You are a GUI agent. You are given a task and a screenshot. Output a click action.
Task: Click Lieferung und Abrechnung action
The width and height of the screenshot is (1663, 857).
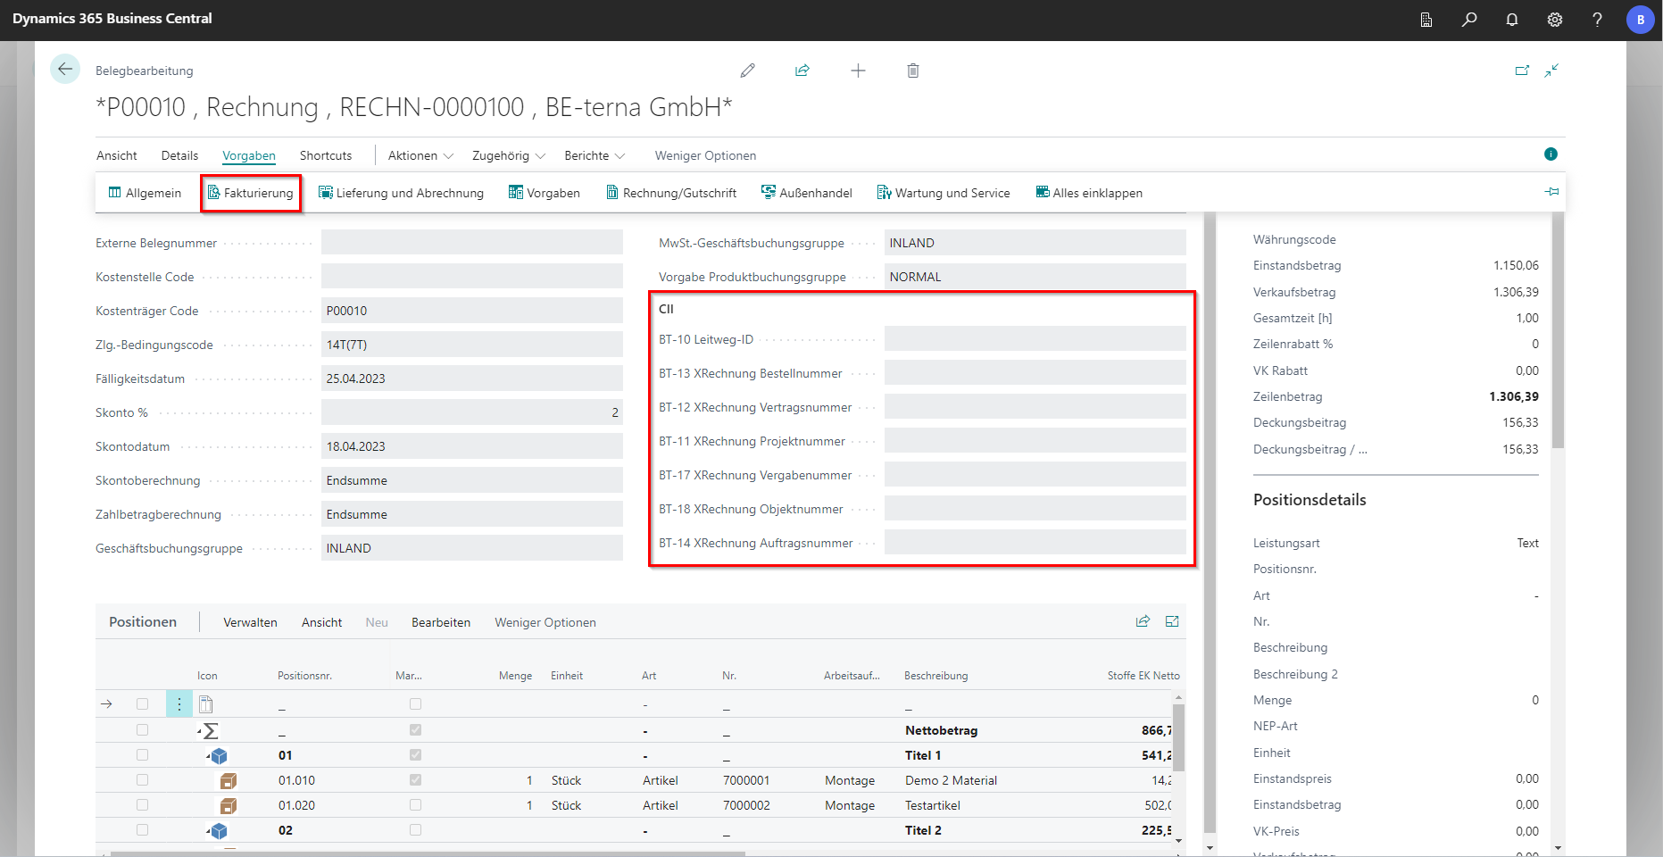pyautogui.click(x=401, y=193)
